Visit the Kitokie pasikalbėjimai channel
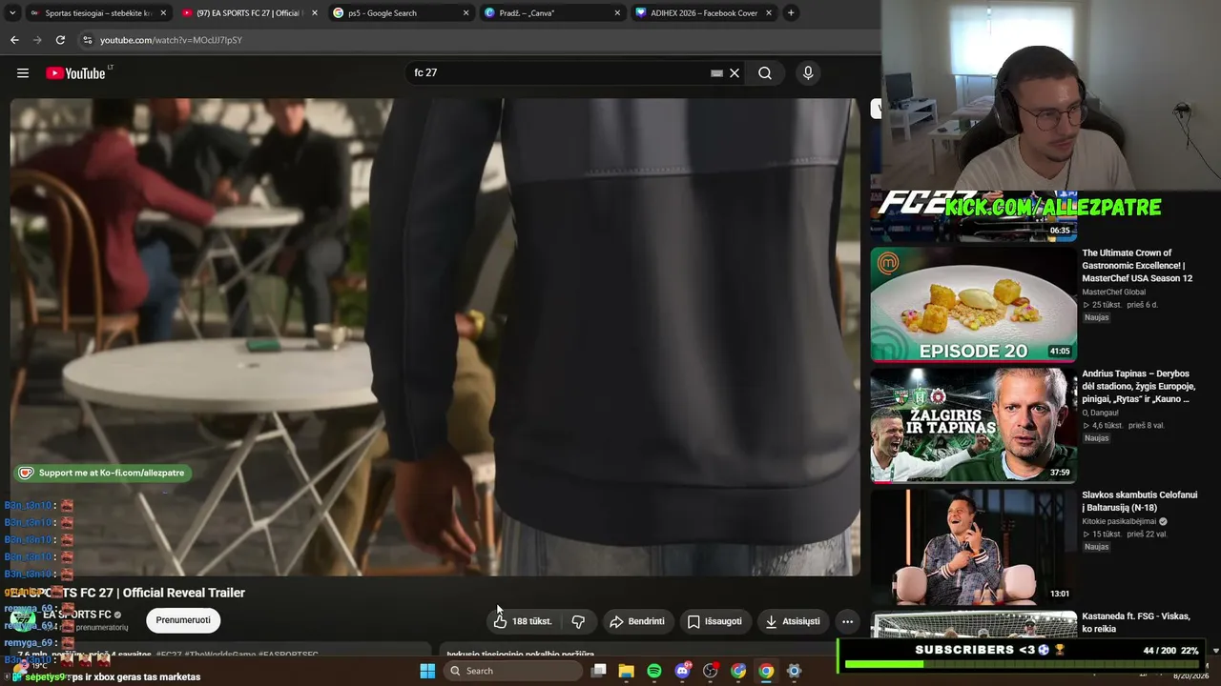The image size is (1221, 686). pos(1119,522)
